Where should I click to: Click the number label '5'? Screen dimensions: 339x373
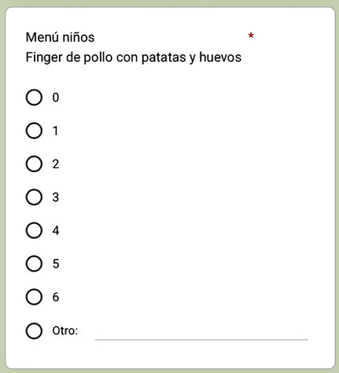point(56,264)
